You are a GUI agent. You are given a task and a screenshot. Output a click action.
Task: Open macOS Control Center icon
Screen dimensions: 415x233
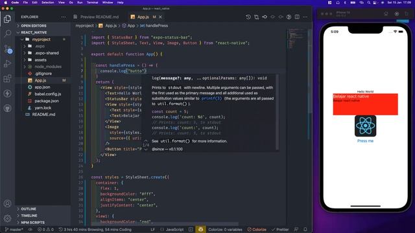tap(375, 3)
